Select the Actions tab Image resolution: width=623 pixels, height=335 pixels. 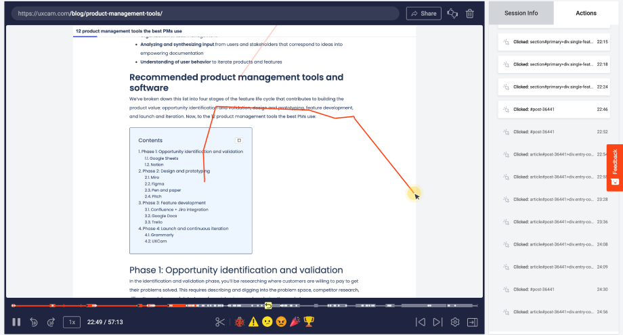(586, 13)
